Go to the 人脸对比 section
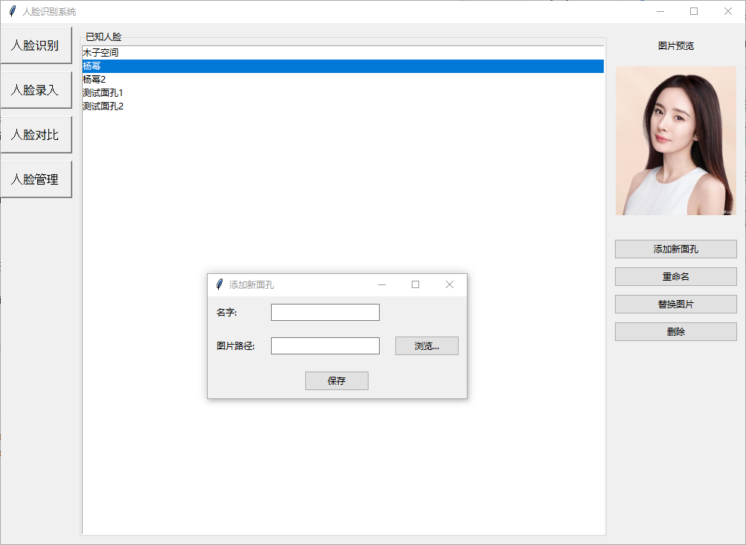The image size is (746, 545). click(35, 135)
